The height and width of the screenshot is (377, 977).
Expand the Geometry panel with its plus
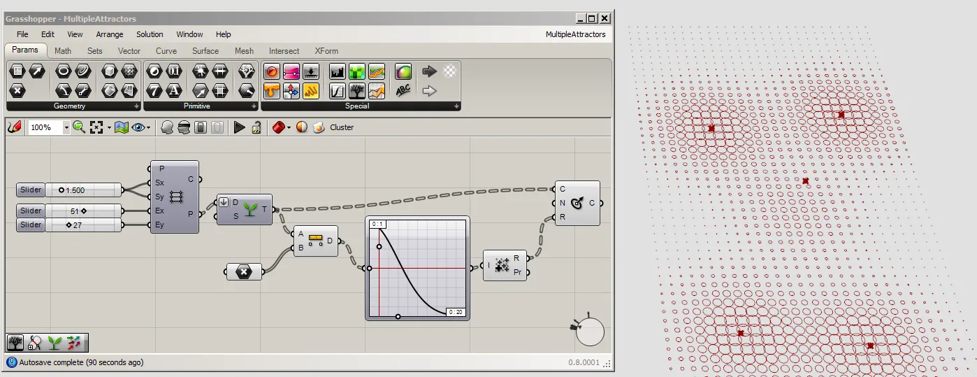pyautogui.click(x=136, y=106)
